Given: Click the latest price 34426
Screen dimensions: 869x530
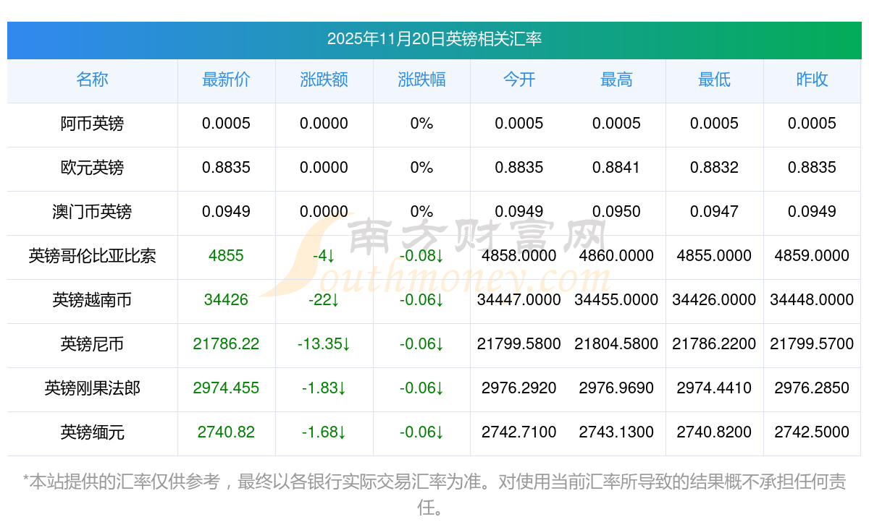Looking at the screenshot, I should [226, 300].
